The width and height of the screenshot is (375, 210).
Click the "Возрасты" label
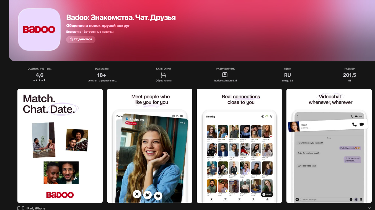pyautogui.click(x=102, y=69)
